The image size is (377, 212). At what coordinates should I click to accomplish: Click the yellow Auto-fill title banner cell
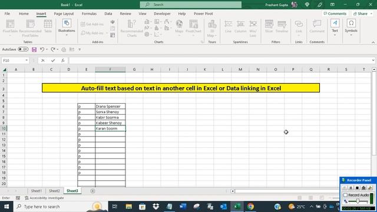tap(181, 88)
